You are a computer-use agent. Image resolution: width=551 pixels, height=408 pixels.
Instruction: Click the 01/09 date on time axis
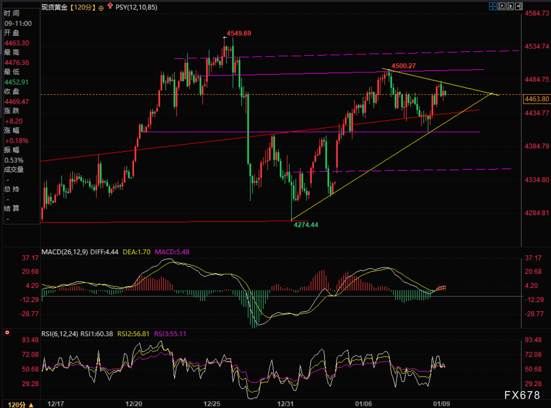click(442, 404)
